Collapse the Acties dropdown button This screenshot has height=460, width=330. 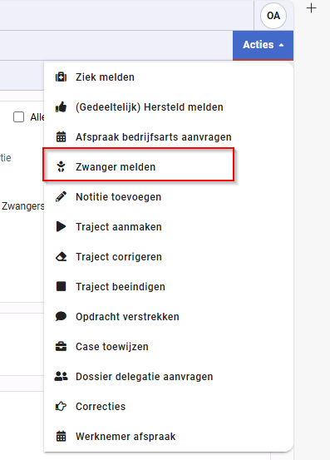[x=263, y=45]
